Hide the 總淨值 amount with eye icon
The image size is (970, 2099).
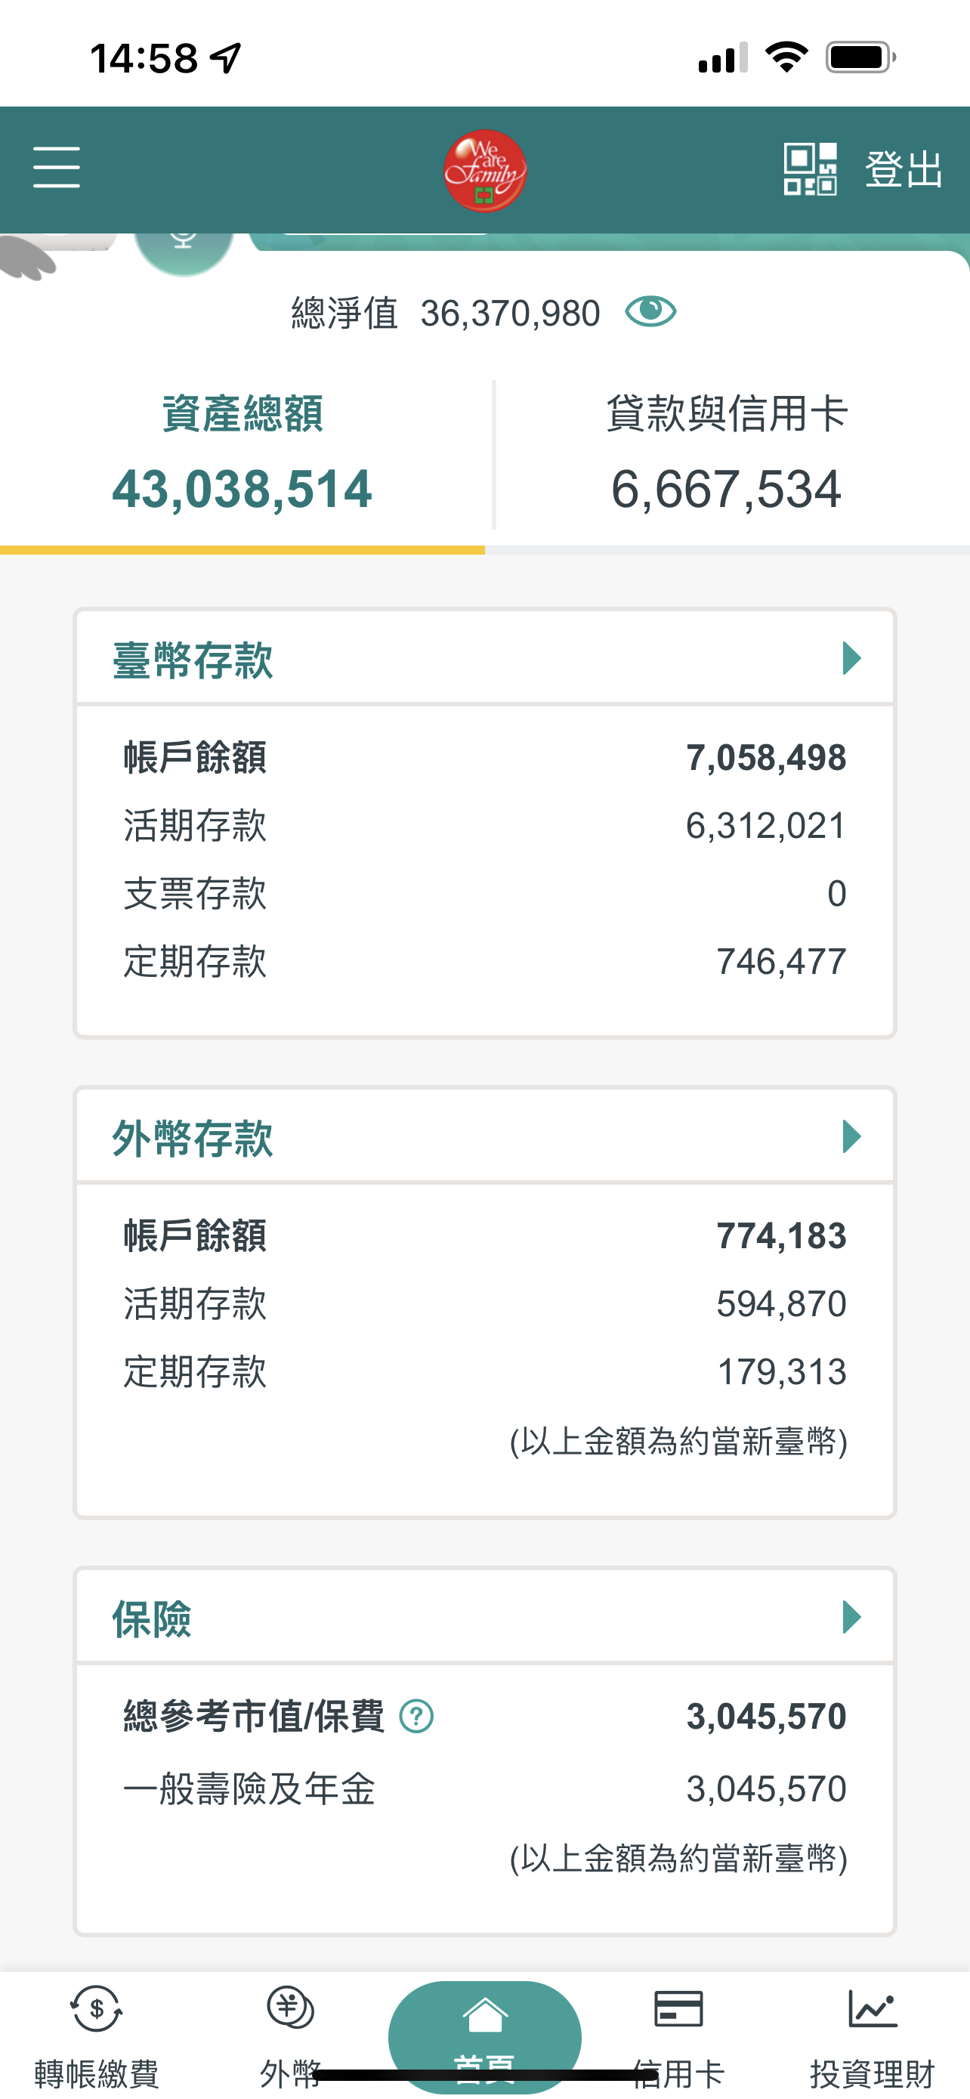(x=650, y=311)
